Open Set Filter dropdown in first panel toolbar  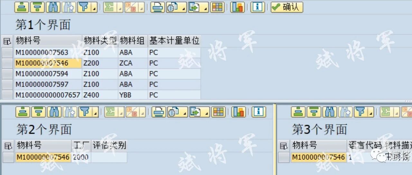coord(88,7)
